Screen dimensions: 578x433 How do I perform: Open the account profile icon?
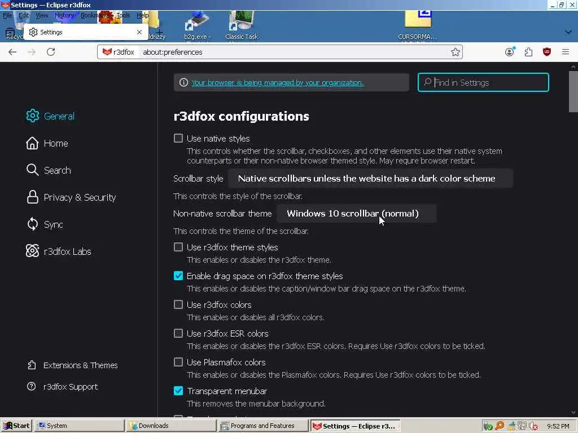[x=510, y=52]
